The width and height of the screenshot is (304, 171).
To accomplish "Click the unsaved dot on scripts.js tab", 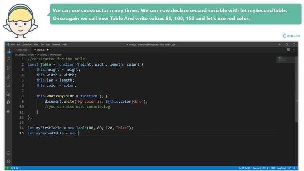I will coord(48,50).
